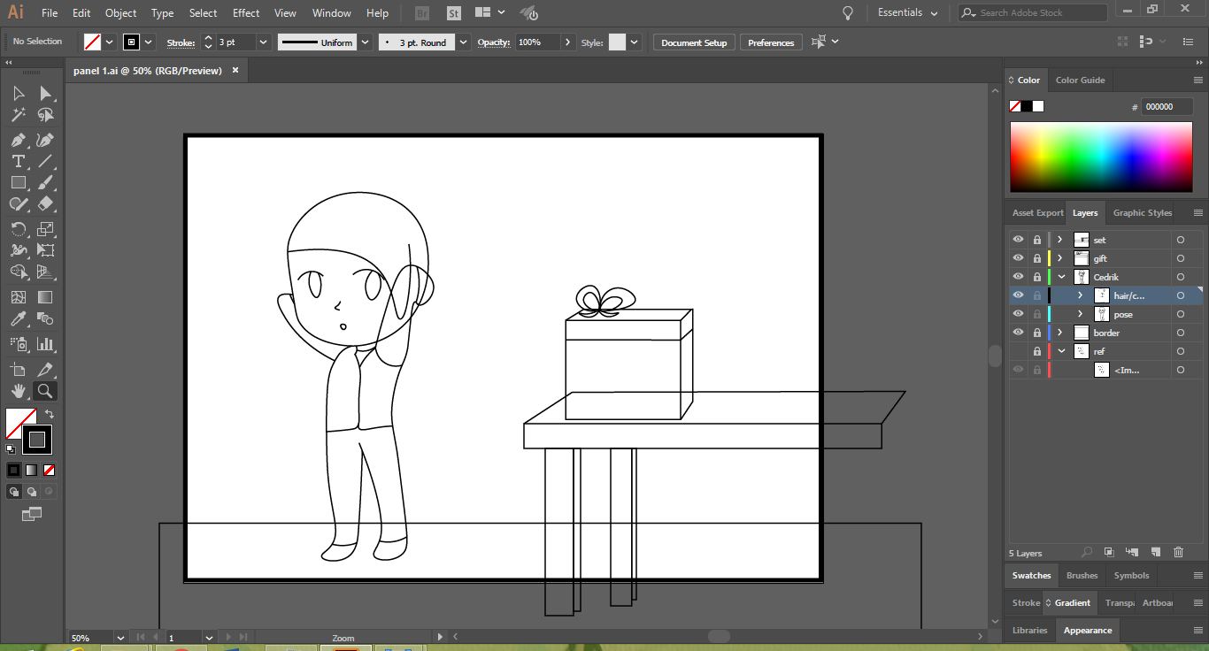This screenshot has height=651, width=1209.
Task: Expand the gift layer contents
Action: tap(1059, 258)
